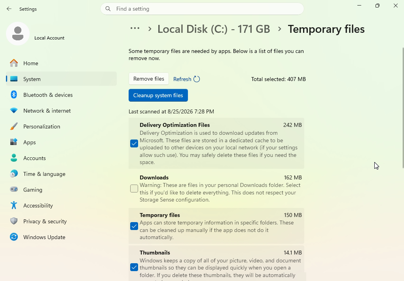Screen dimensions: 404x281
Task: Uncheck Delivery Optimization Files checkbox
Action: coord(134,143)
